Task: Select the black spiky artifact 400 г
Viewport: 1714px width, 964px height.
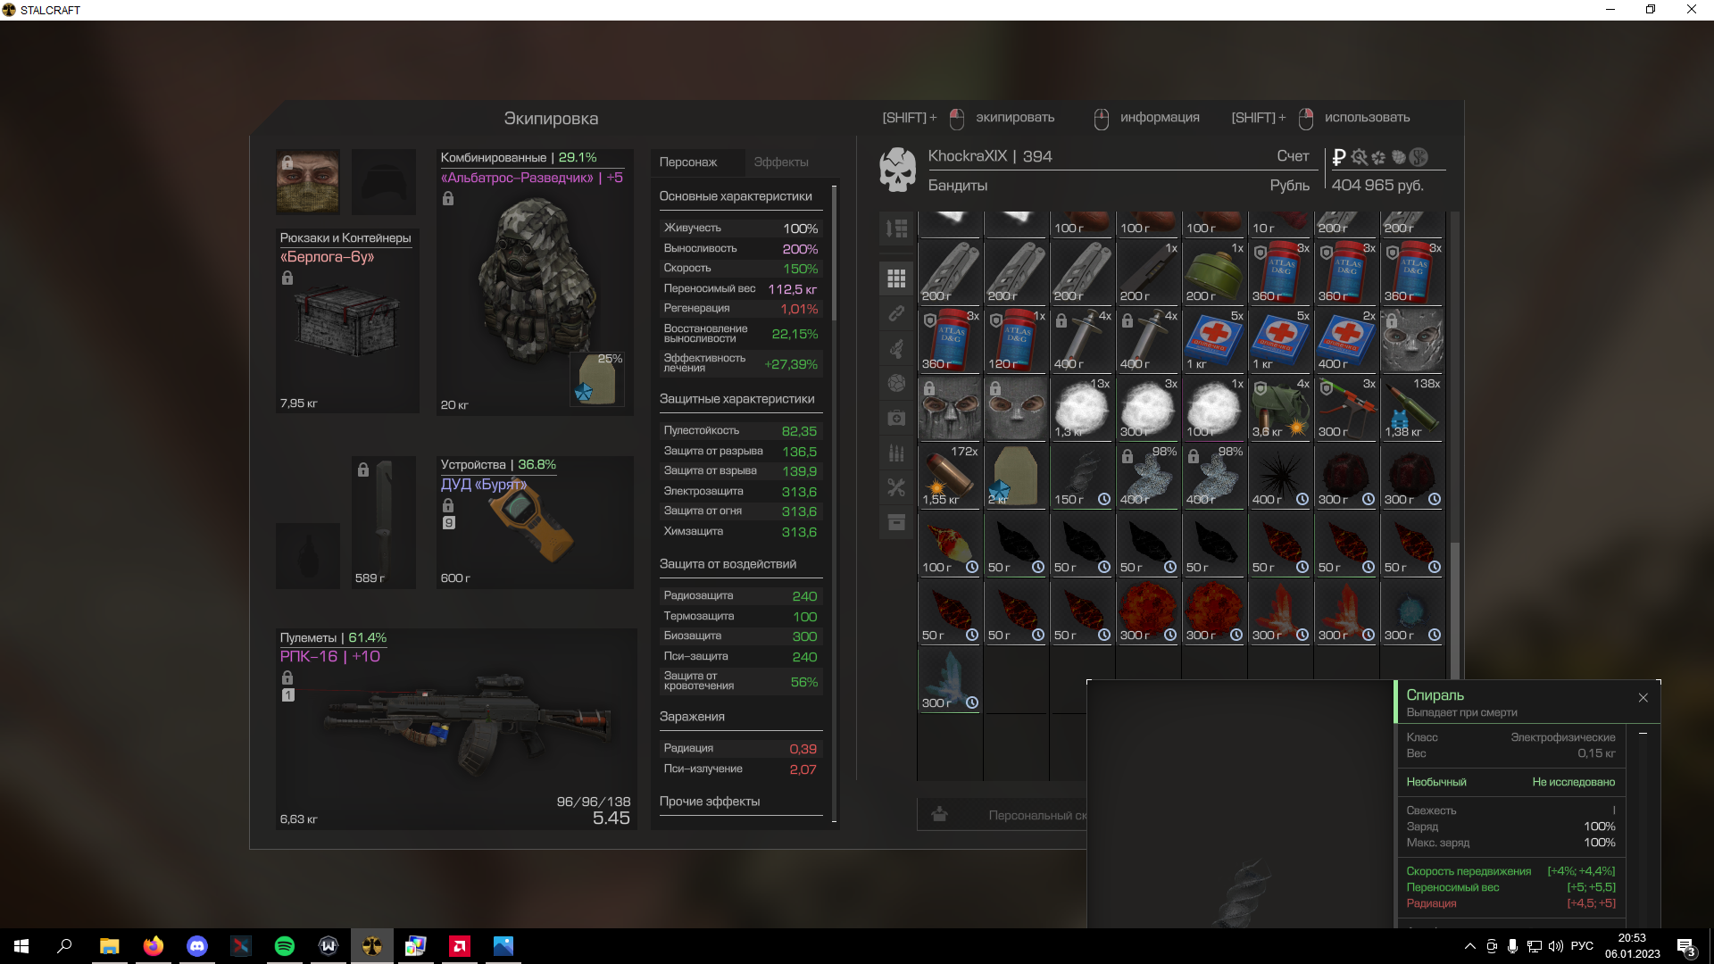Action: (1279, 476)
